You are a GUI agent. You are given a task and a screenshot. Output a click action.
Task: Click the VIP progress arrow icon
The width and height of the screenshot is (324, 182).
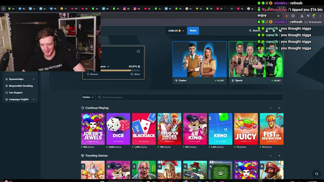pos(108,66)
